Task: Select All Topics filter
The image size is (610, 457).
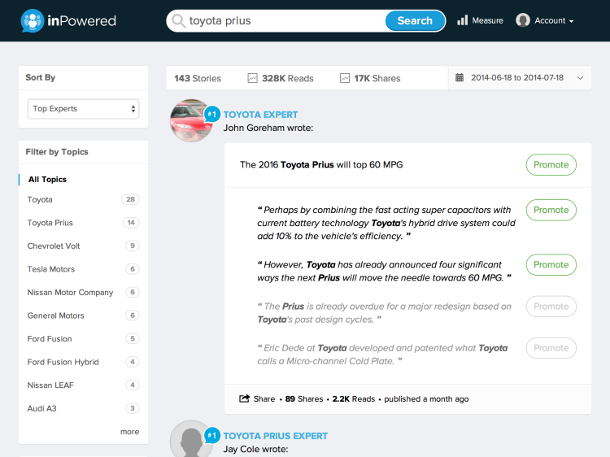Action: point(47,179)
